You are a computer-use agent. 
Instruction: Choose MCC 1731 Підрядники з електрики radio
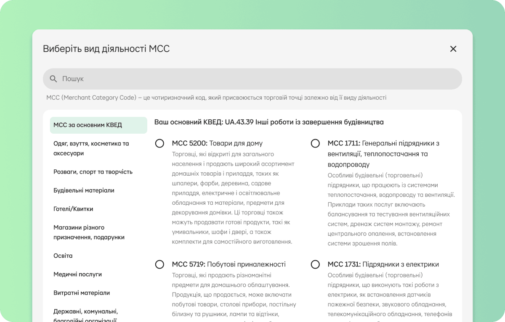315,264
